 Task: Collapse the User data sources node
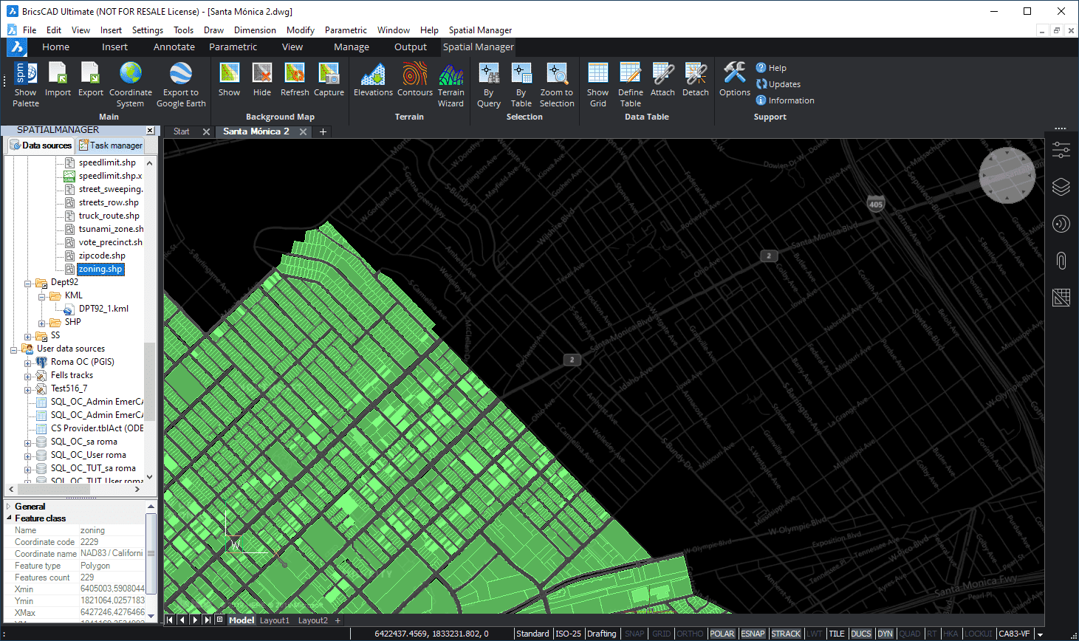coord(14,349)
